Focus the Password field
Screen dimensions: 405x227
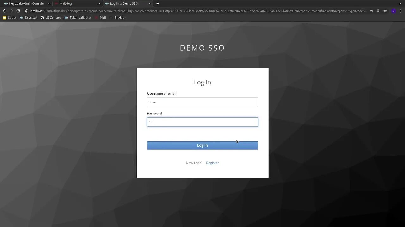(202, 122)
